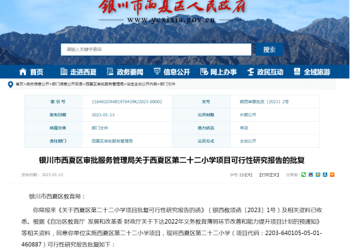Go to 西夏区审批服务管理局 in the breadcrumb
This screenshot has height=252, width=350.
click(104, 84)
